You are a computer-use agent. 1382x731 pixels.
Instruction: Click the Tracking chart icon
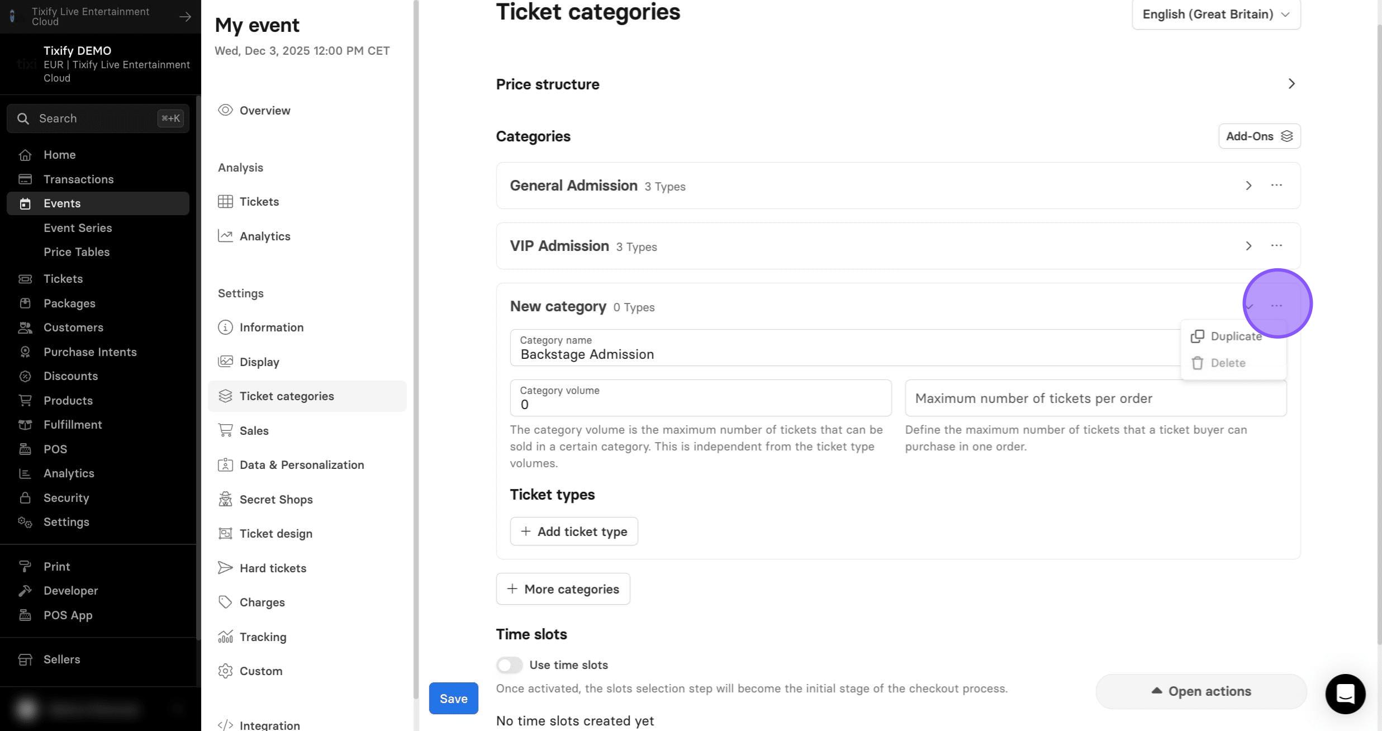coord(225,637)
